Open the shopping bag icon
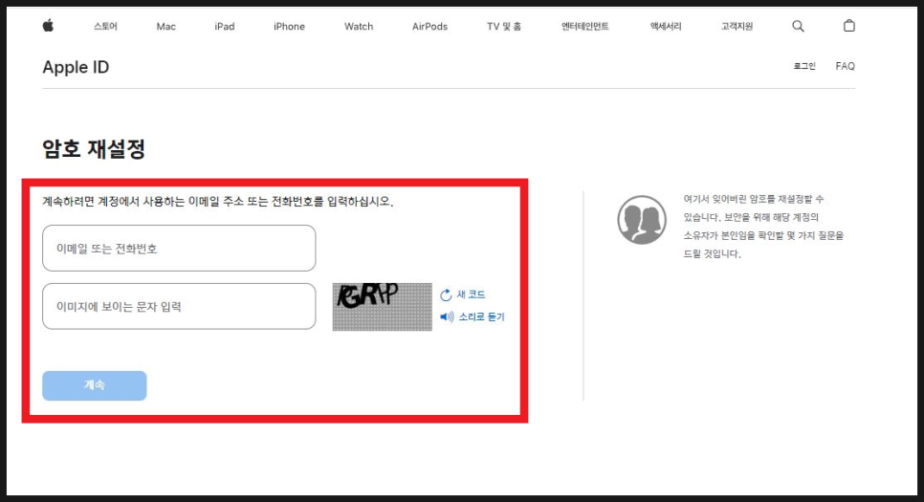Viewport: 924px width, 502px height. point(848,25)
